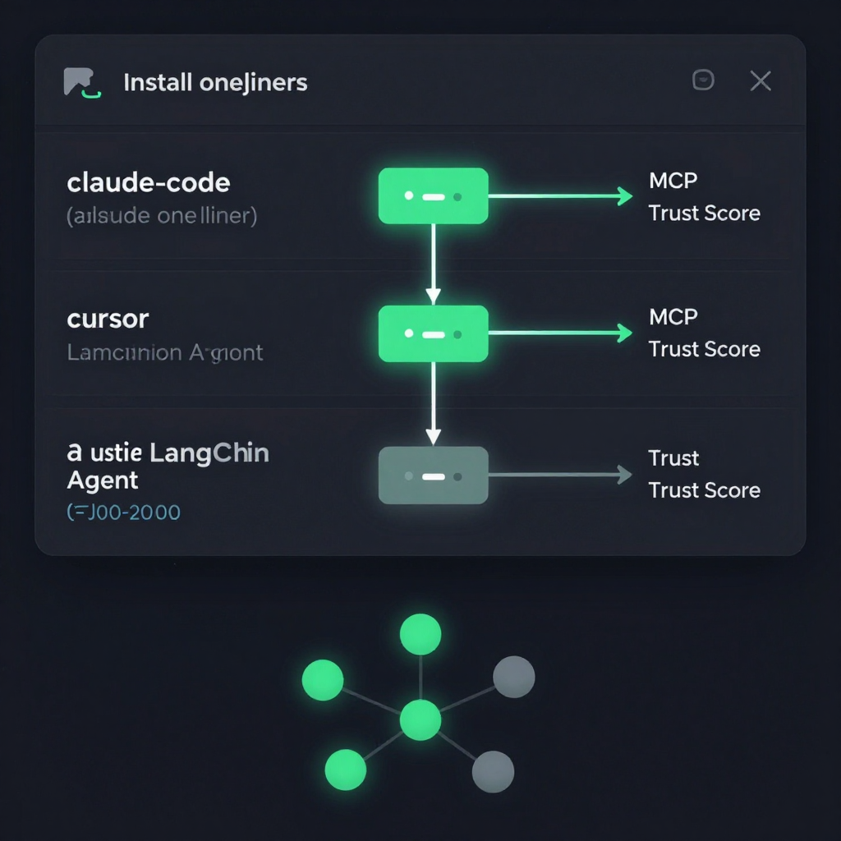Click Trust Score in the cursor row
This screenshot has width=841, height=841.
click(x=704, y=349)
